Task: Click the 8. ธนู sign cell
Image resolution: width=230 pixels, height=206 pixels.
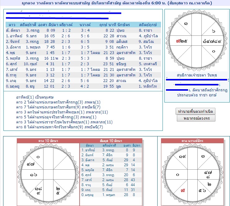Action: pyautogui.click(x=30, y=86)
